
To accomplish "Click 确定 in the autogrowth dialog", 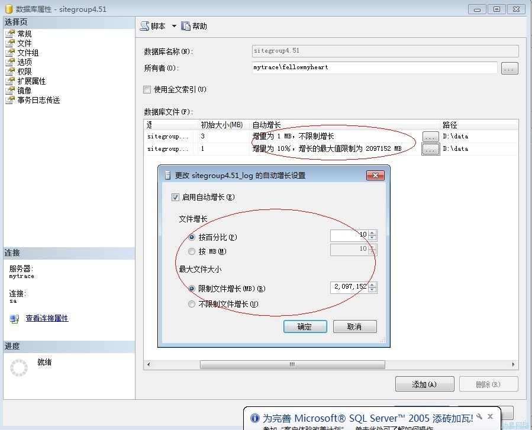I will (305, 326).
